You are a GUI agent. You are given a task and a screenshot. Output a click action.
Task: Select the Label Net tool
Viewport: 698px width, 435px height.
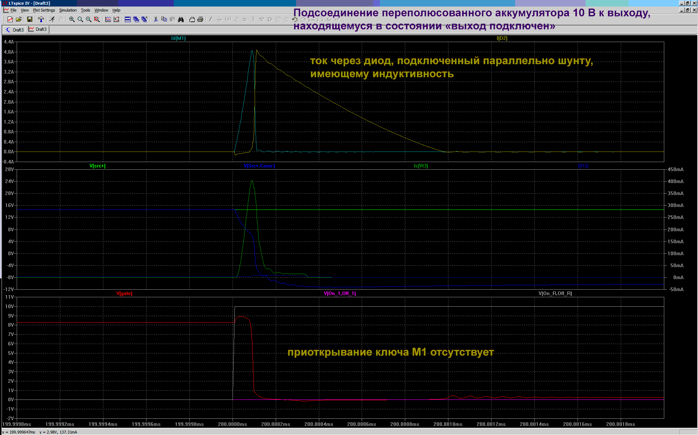tap(228, 19)
